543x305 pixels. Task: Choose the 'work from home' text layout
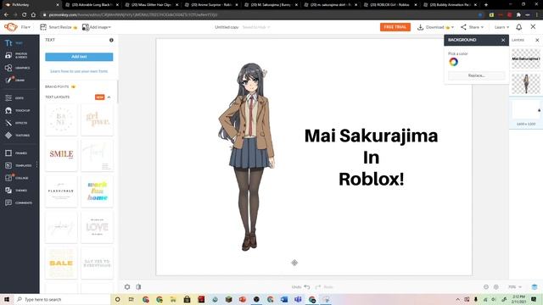click(x=98, y=191)
